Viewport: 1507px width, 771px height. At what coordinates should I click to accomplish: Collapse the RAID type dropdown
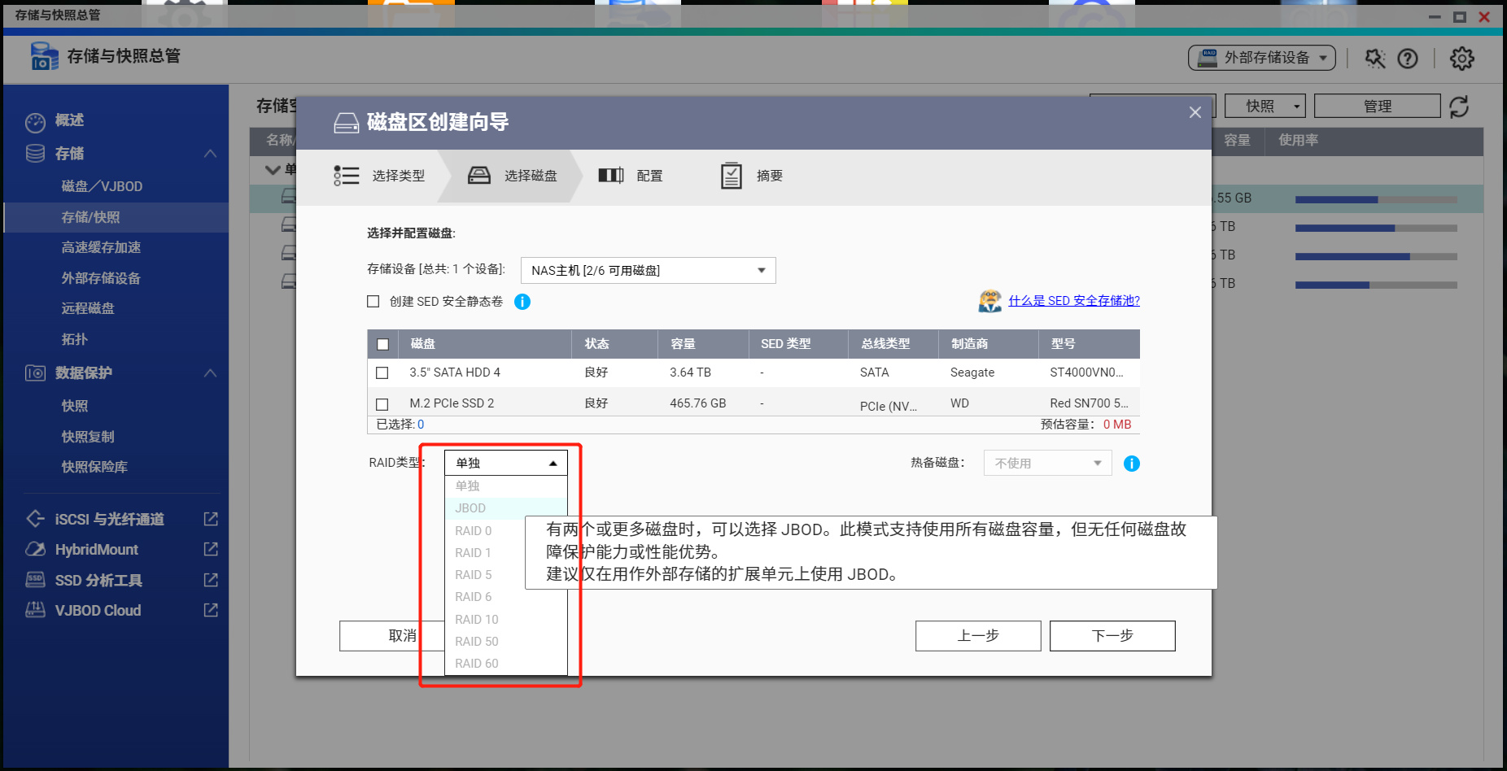pos(506,463)
